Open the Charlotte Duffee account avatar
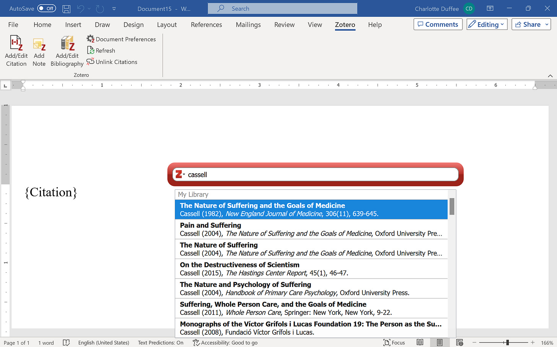This screenshot has width=557, height=347. pos(469,8)
